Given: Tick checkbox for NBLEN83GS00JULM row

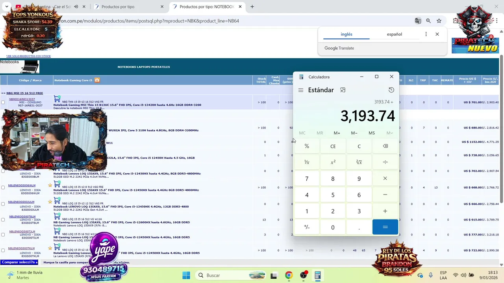Looking at the screenshot, I should 3,204.
